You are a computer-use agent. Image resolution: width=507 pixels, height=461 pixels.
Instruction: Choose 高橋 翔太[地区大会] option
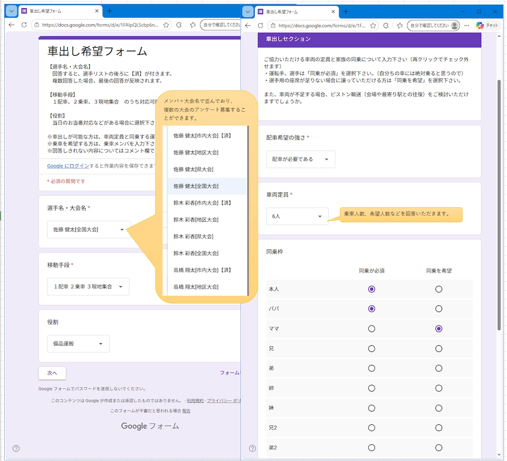[x=207, y=287]
